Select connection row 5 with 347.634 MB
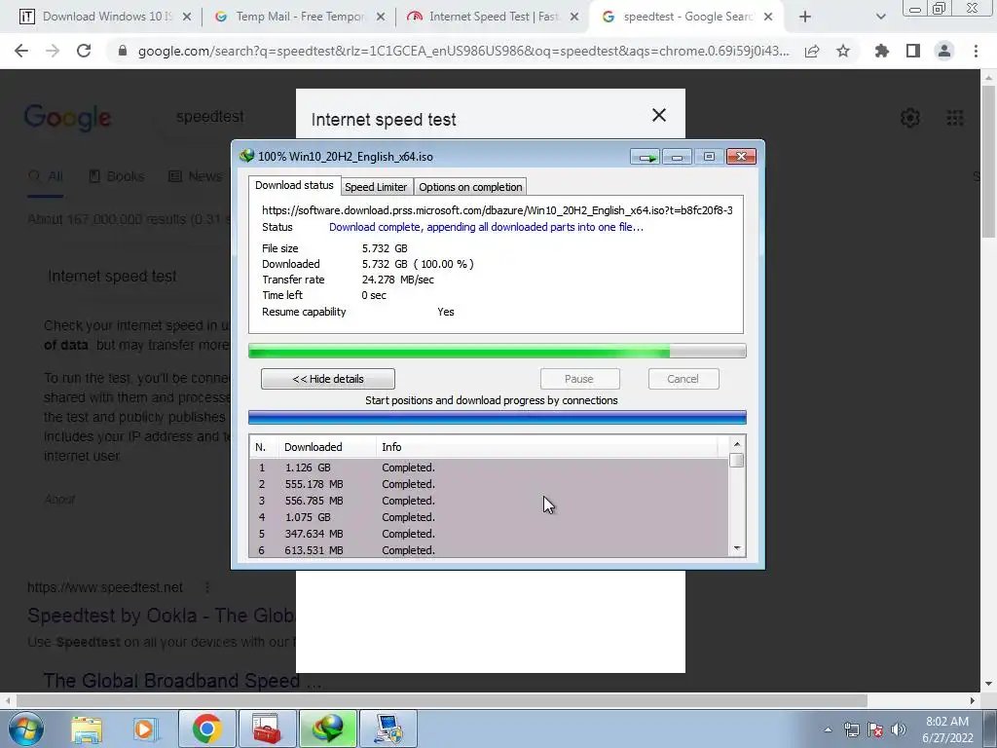 pyautogui.click(x=489, y=534)
